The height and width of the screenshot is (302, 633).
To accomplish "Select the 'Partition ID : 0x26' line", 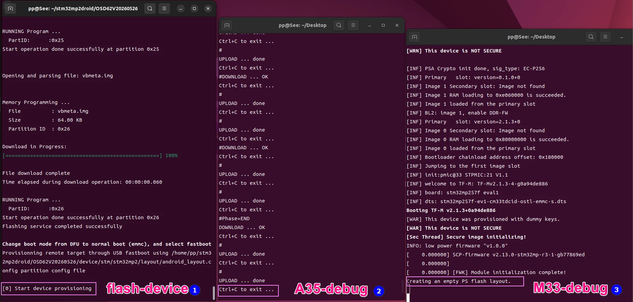I will point(39,129).
